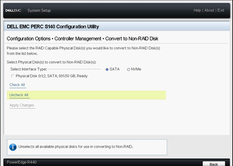Image resolution: width=233 pixels, height=166 pixels.
Task: Select the NVMe interface radio button
Action: click(128, 70)
